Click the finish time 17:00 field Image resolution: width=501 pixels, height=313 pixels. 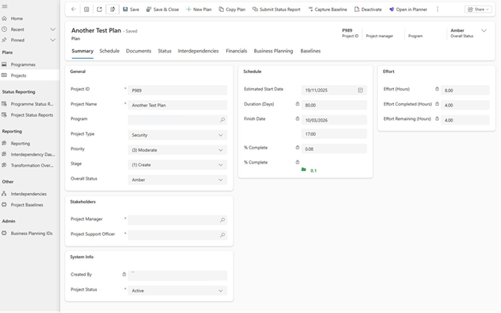click(334, 134)
